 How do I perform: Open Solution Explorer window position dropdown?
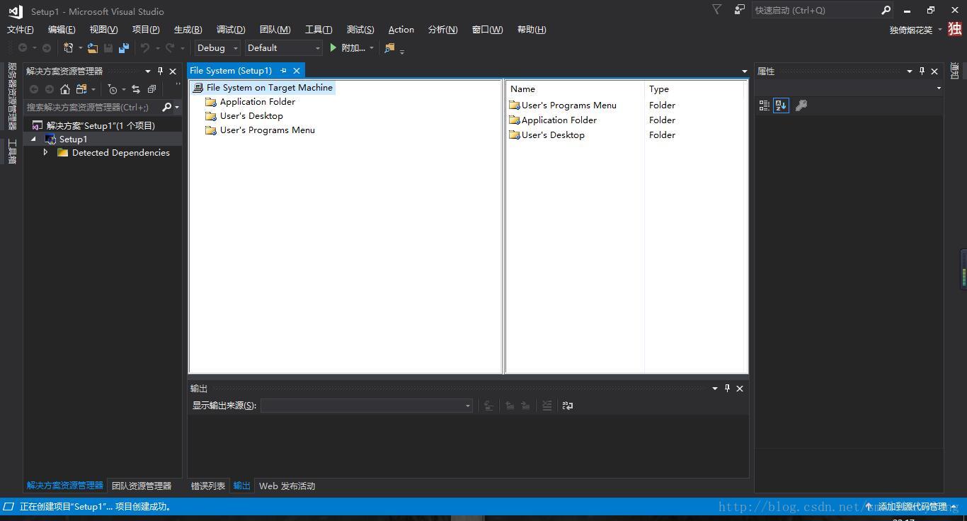click(148, 71)
